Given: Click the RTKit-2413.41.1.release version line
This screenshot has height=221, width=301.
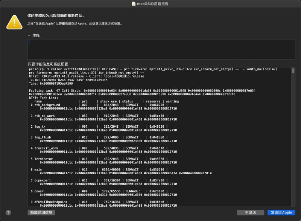Looking at the screenshot, I should [87, 76].
